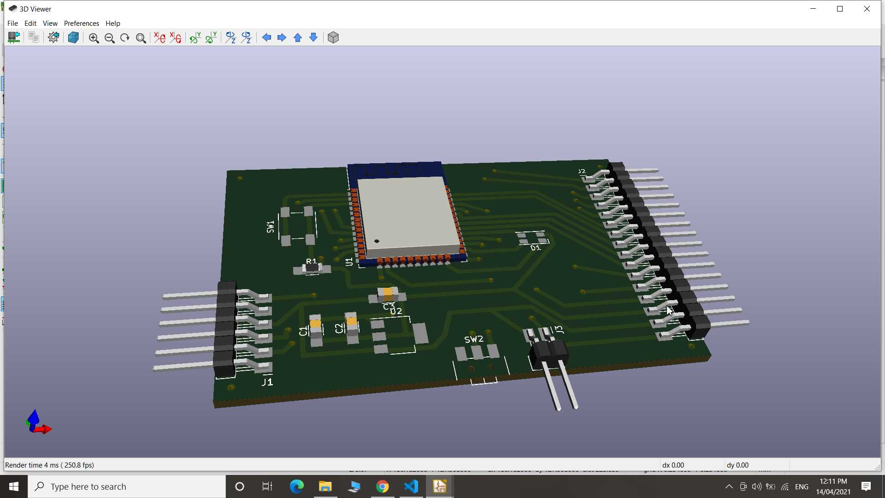Click the zoom out tool
The image size is (885, 498).
tap(109, 38)
